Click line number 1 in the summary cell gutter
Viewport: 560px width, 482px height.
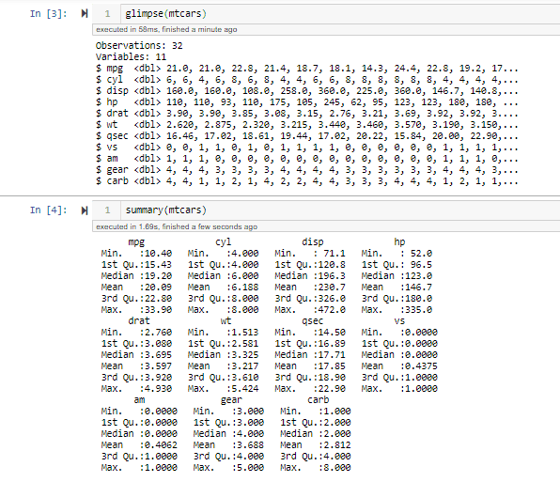[x=107, y=210]
